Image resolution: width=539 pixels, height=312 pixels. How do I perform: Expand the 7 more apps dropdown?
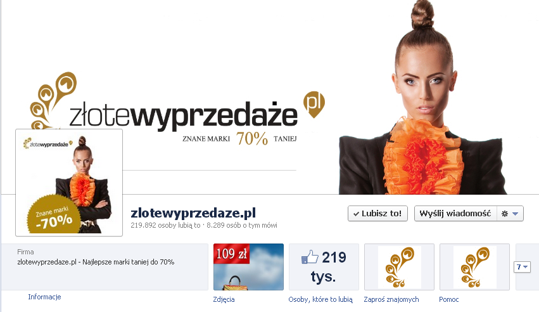522,267
